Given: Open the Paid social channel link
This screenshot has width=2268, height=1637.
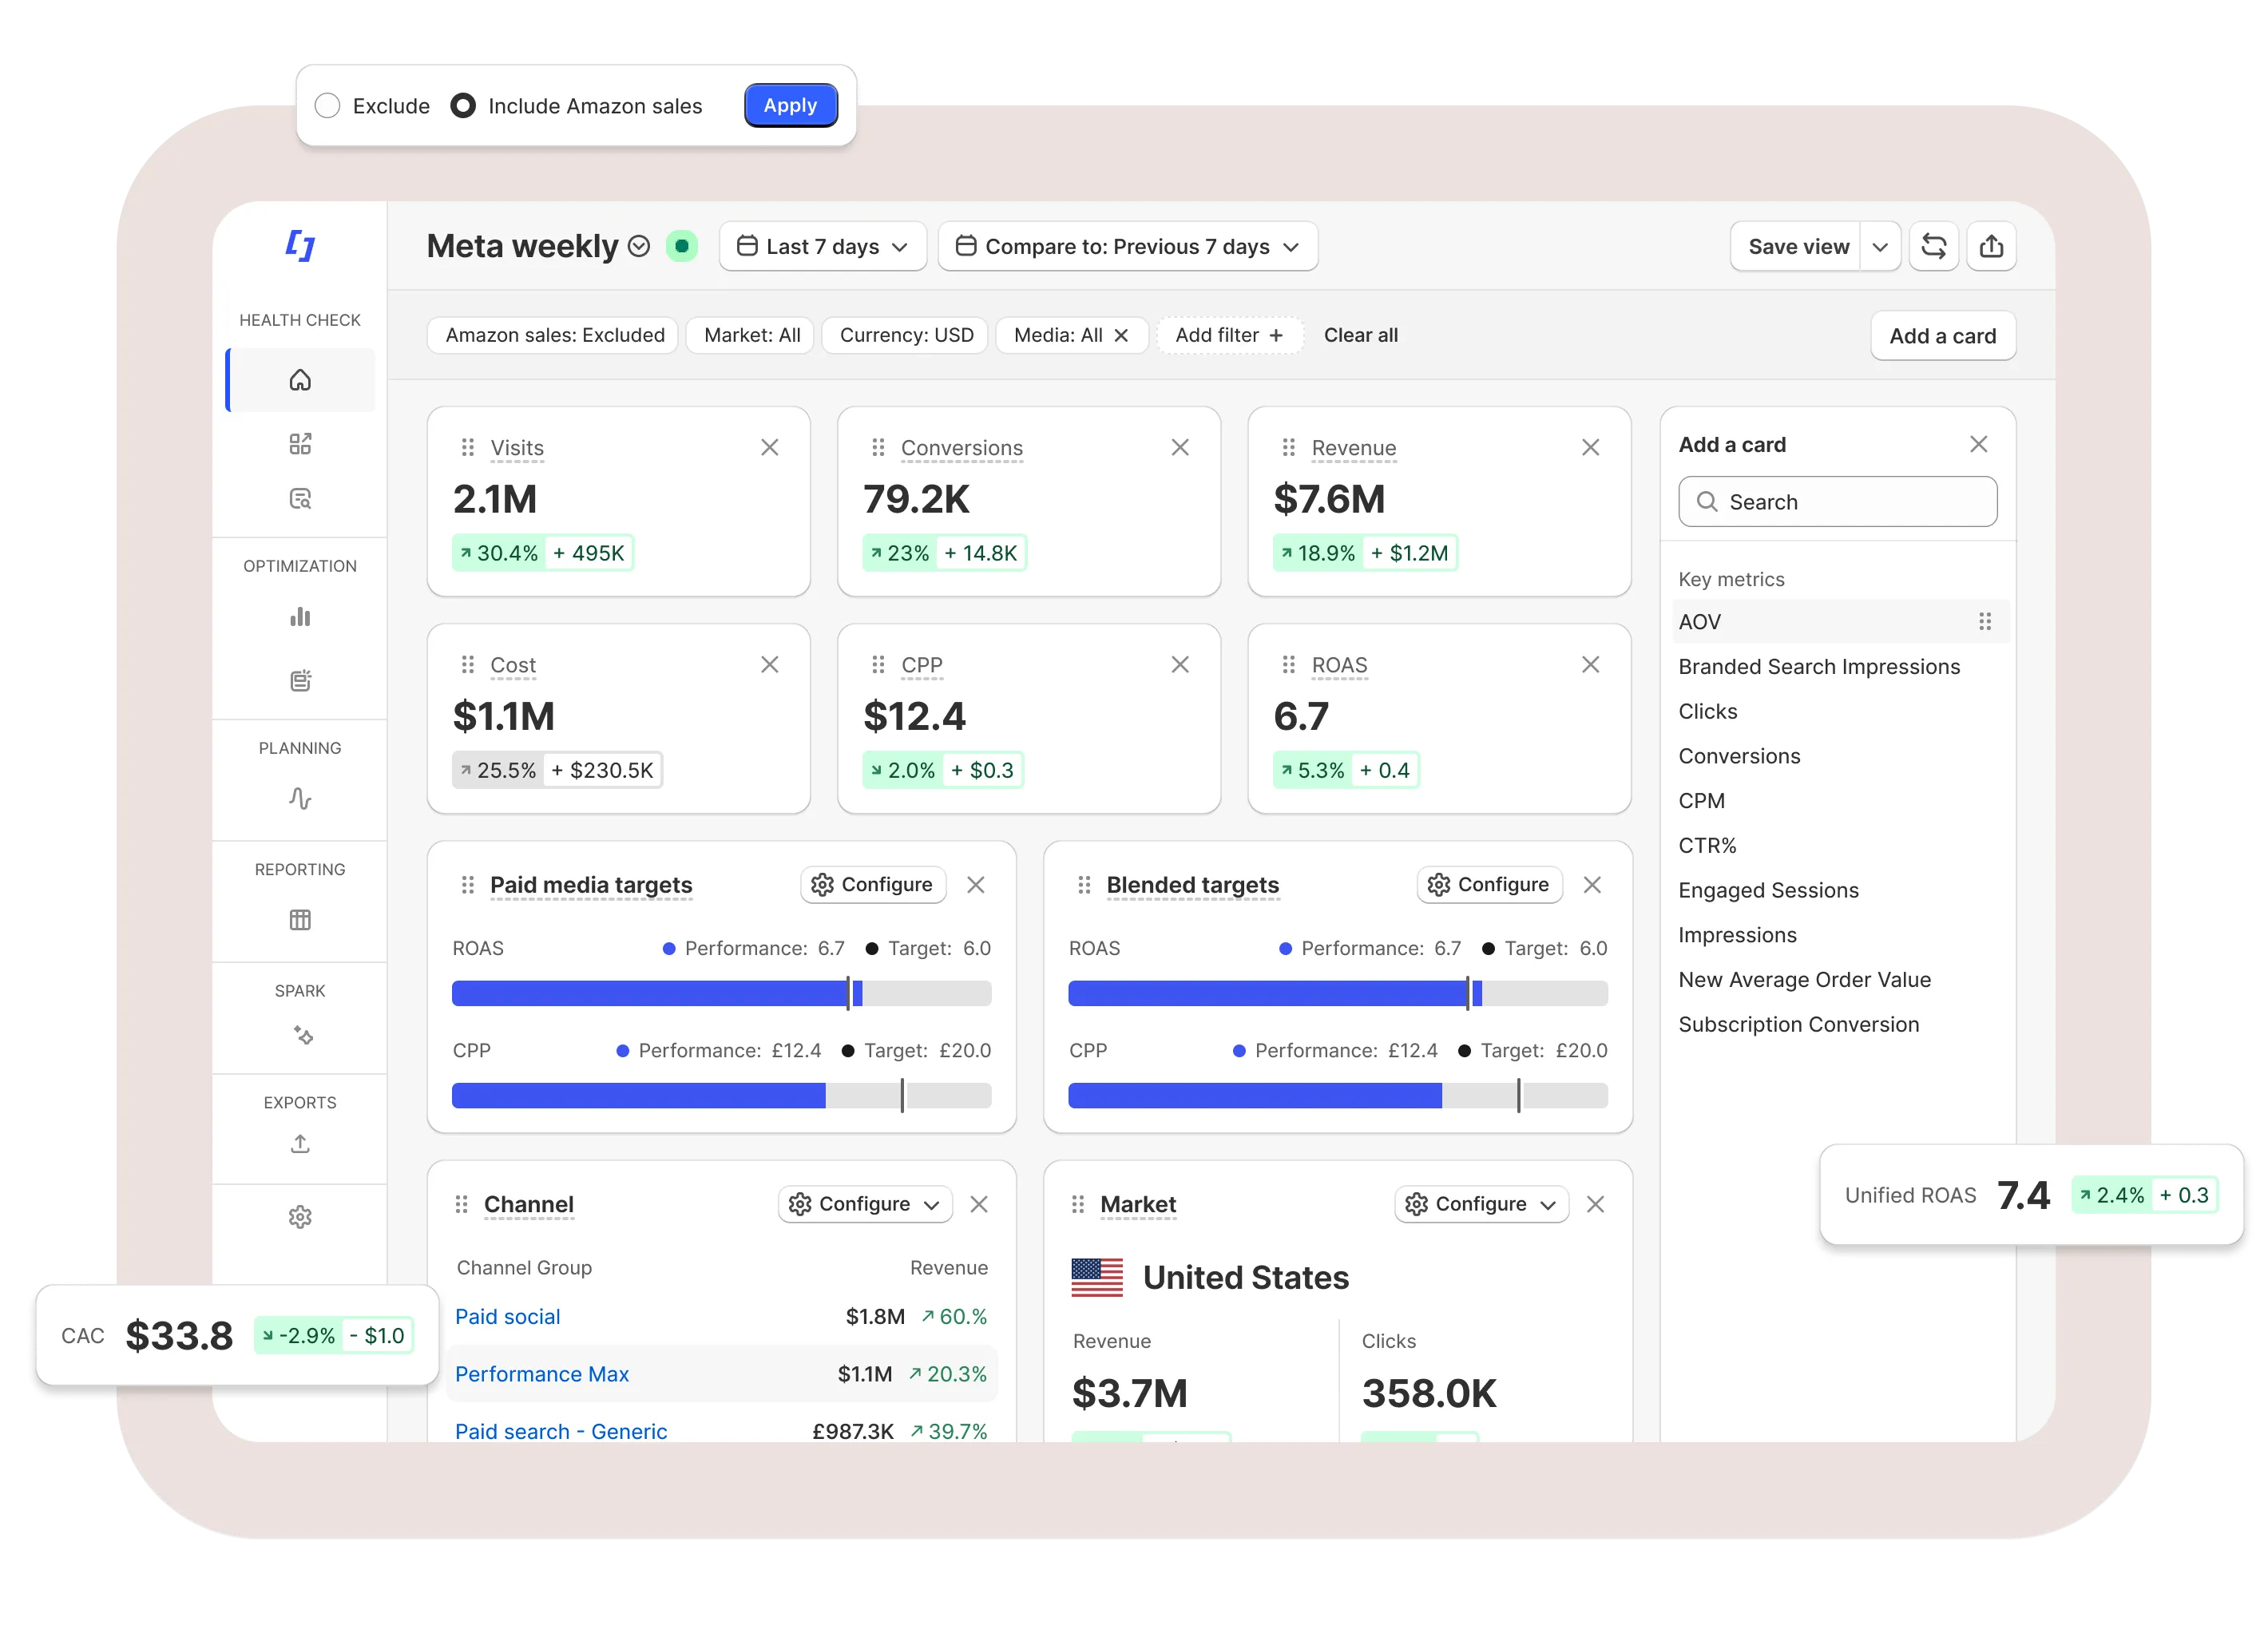Looking at the screenshot, I should [x=507, y=1317].
